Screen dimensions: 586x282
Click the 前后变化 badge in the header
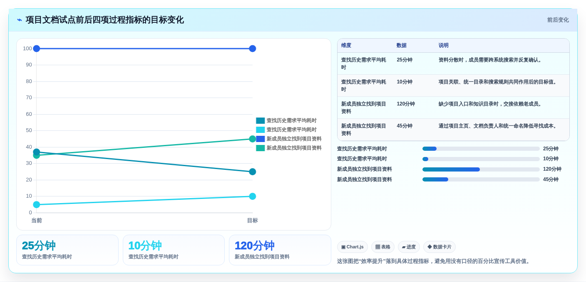[x=558, y=20]
